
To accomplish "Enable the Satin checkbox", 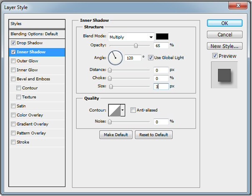I will (x=13, y=106).
